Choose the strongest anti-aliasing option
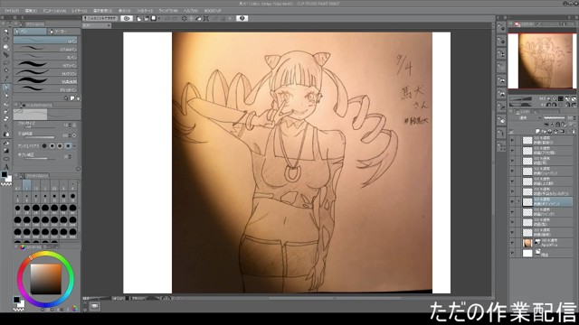The width and height of the screenshot is (579, 325). [x=68, y=146]
